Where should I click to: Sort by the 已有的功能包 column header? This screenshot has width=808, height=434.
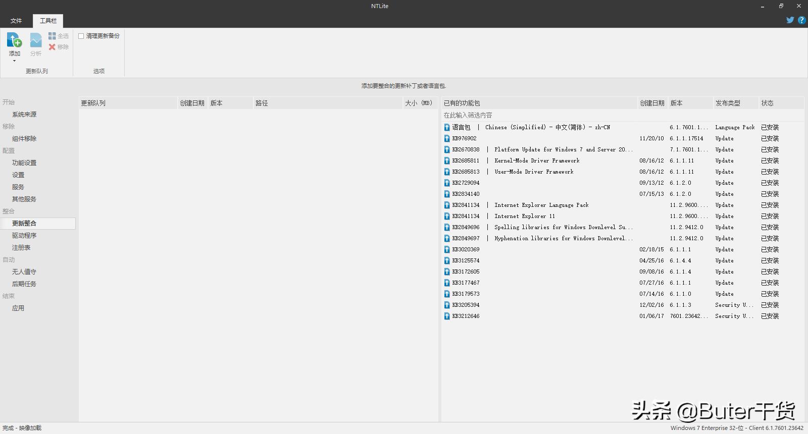539,103
